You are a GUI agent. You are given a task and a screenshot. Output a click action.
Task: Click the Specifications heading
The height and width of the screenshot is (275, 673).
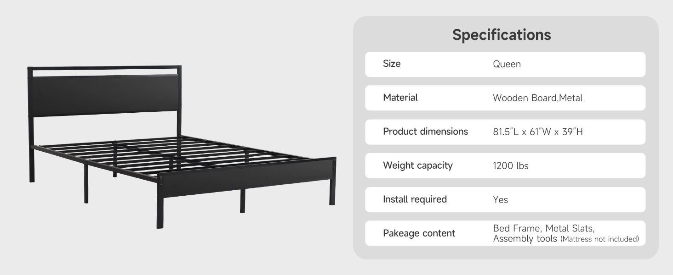click(502, 35)
